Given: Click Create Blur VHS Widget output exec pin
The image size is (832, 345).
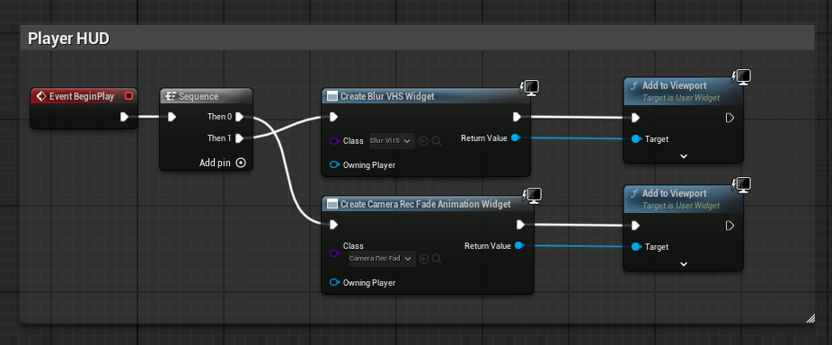Looking at the screenshot, I should pyautogui.click(x=517, y=117).
